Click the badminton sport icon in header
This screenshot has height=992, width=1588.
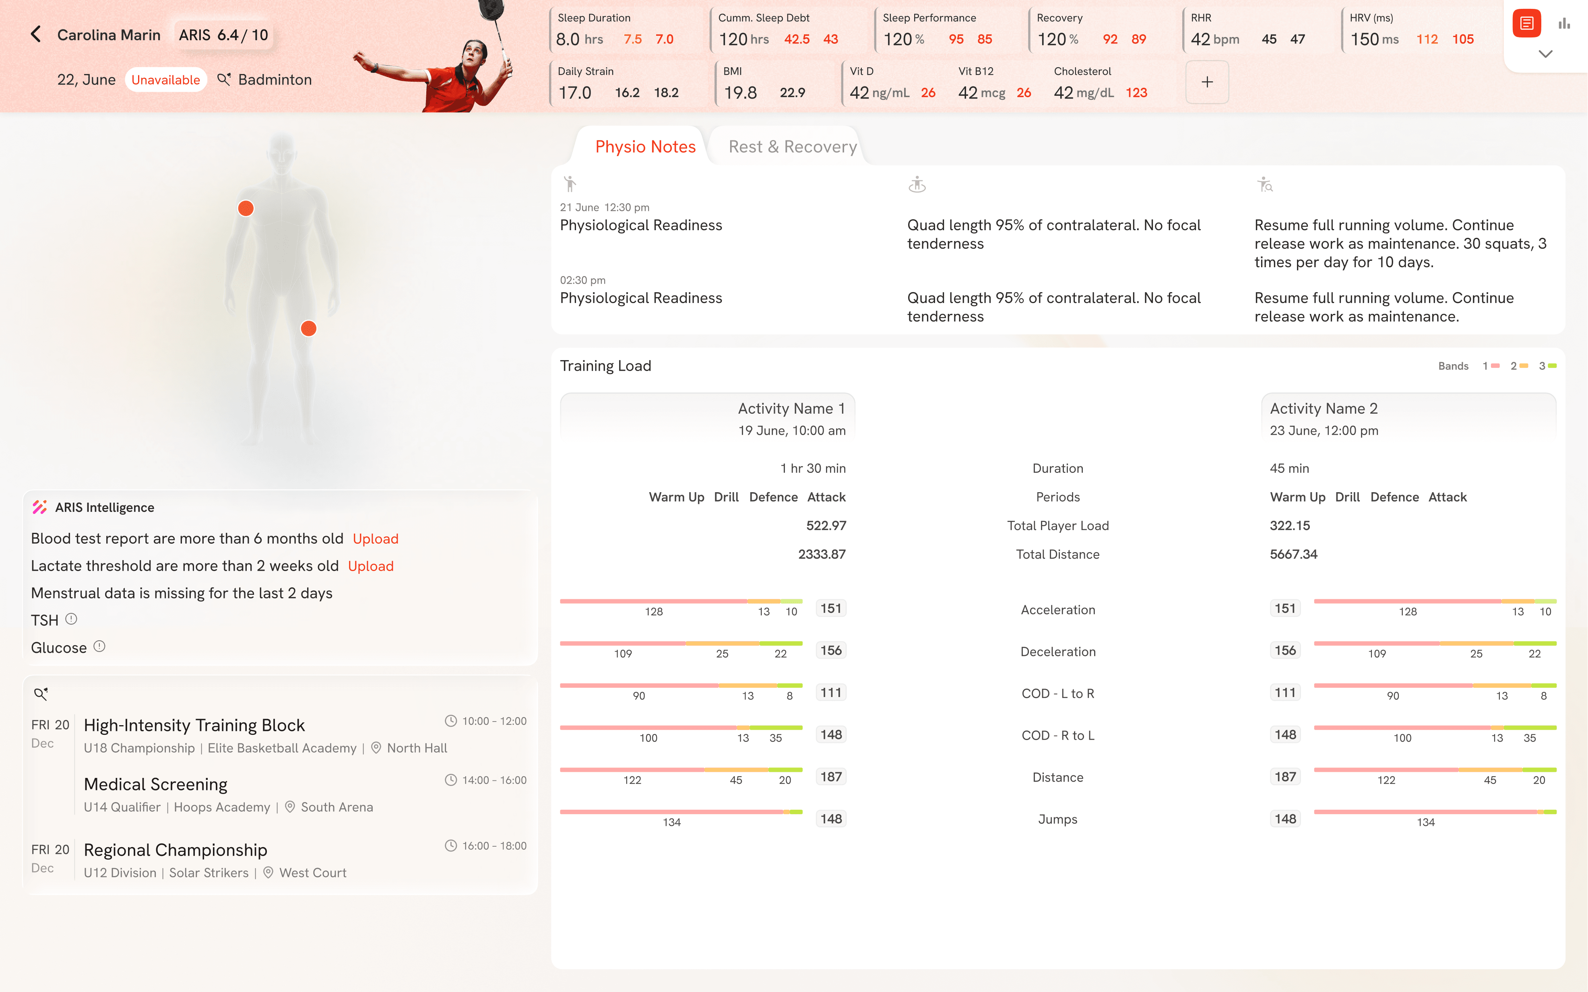click(x=224, y=79)
